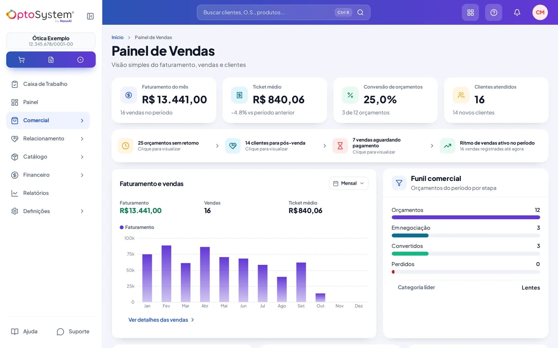Viewport: 558px width, 348px height.
Task: Open Relatórios in sidebar
Action: [x=48, y=193]
